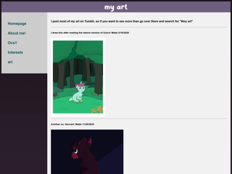The height and width of the screenshot is (174, 232).
Task: Open the Harvard oc dark drawing
Action: (87, 152)
